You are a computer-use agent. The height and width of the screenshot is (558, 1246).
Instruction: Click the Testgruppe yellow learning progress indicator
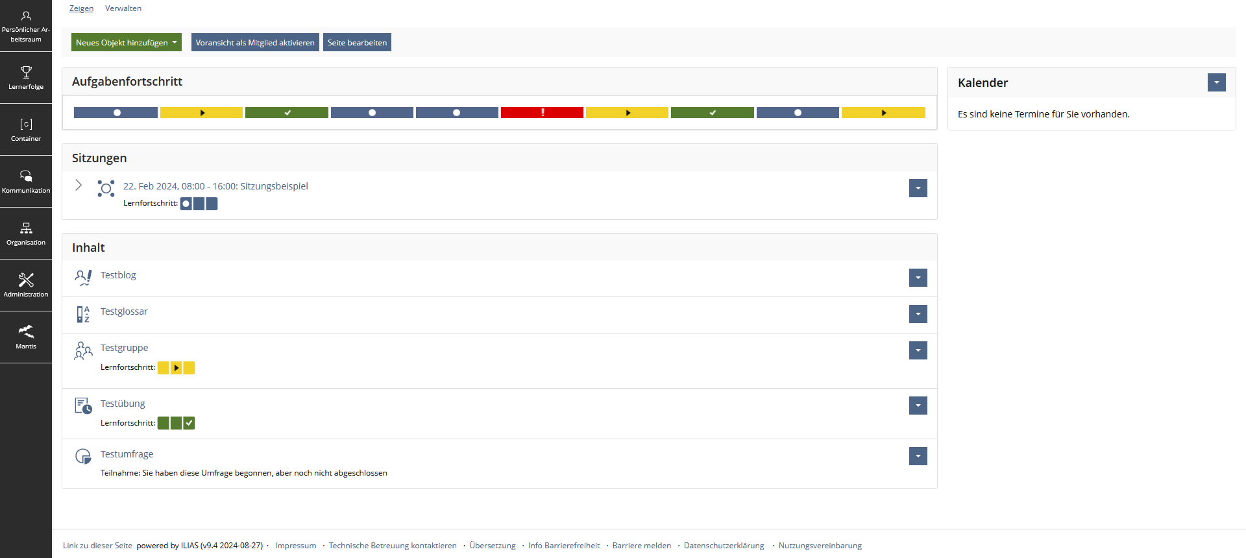(176, 368)
